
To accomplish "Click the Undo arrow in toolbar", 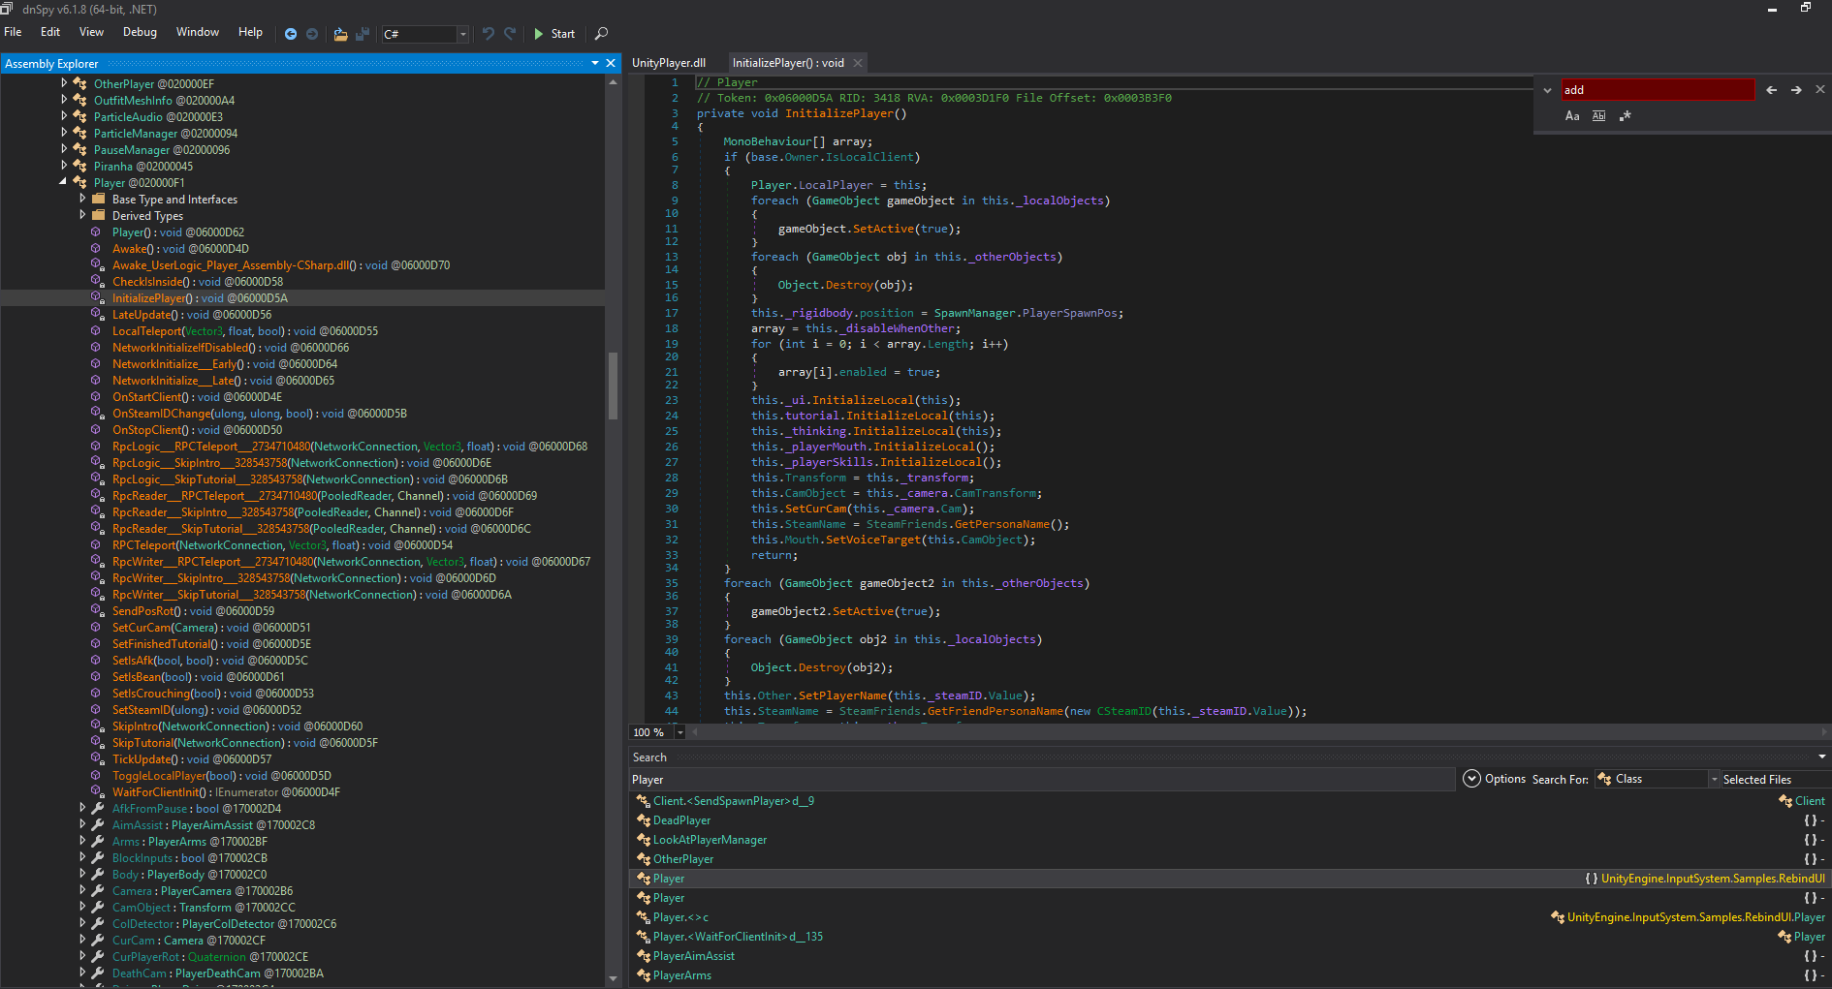I will click(489, 34).
